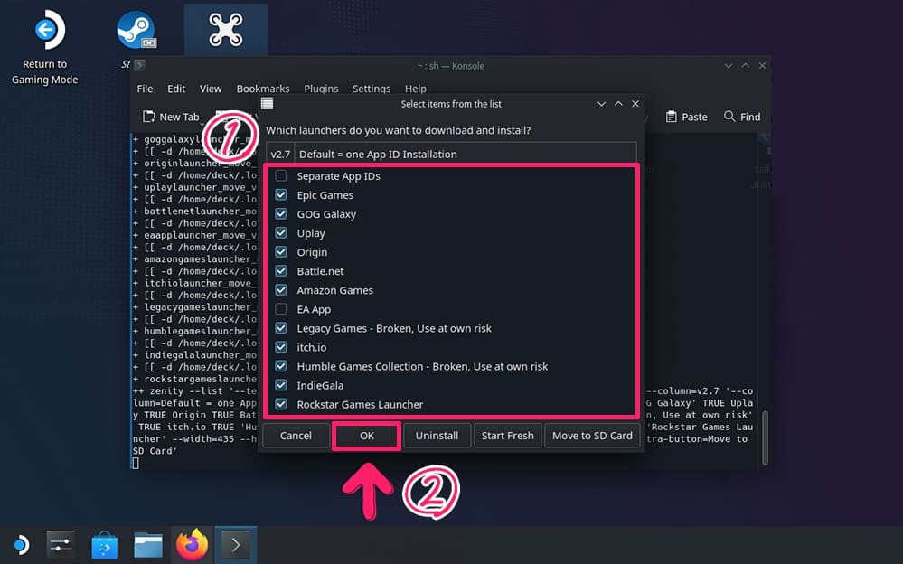Click the dialog's list icon in title bar
903x564 pixels.
(x=267, y=104)
